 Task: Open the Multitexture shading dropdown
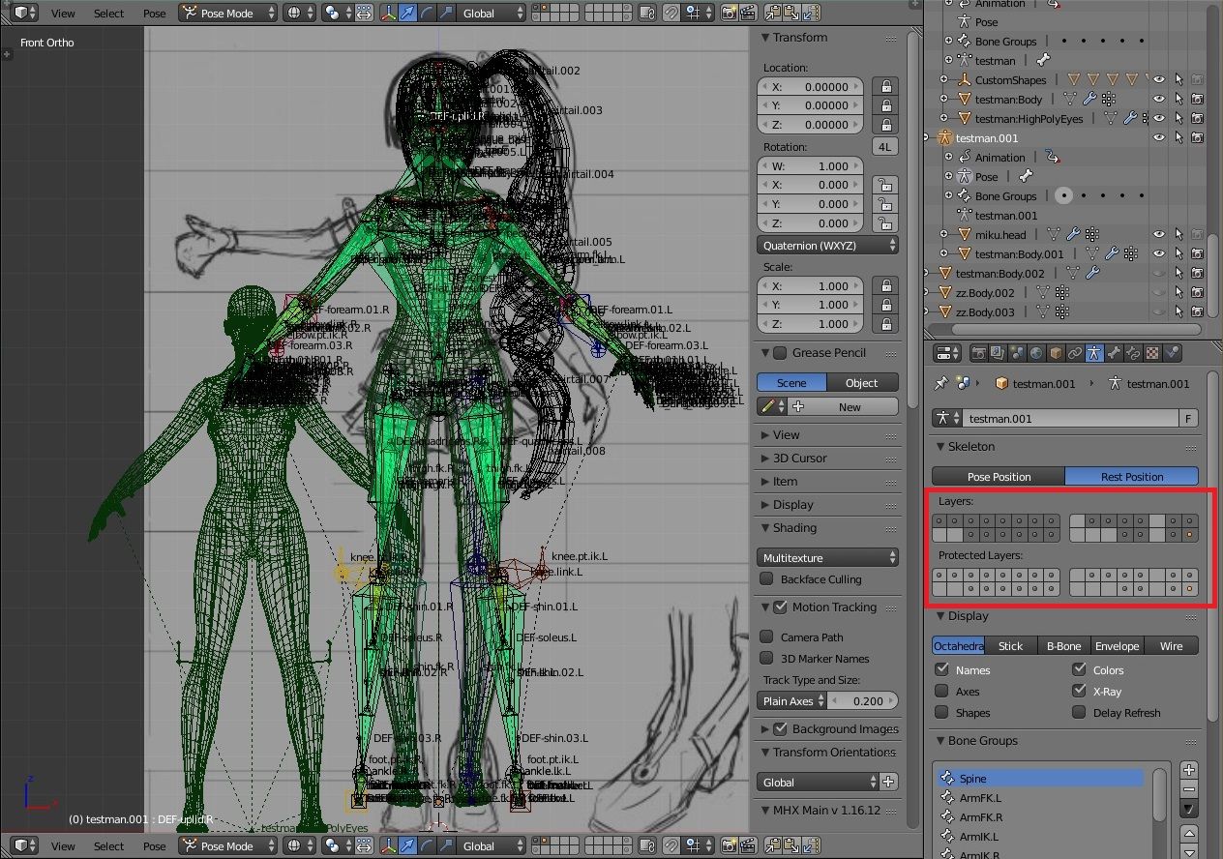click(x=827, y=557)
